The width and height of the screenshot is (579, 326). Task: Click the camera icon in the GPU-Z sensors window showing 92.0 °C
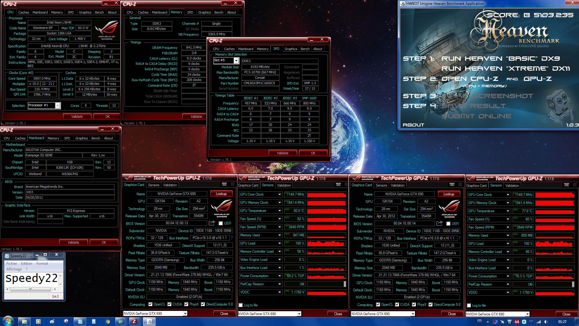(x=338, y=184)
